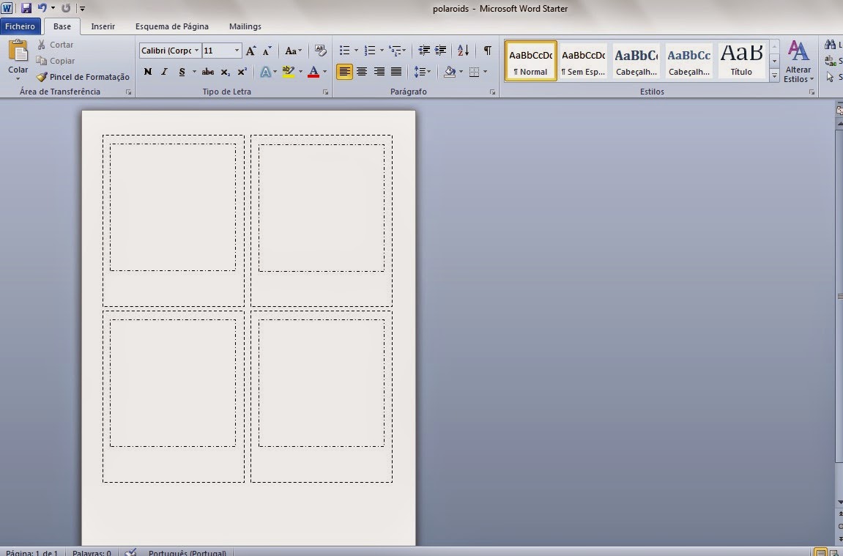The image size is (843, 556).
Task: Click the Português (Portugal) language indicator
Action: 187,552
